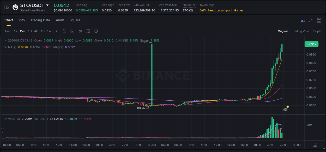This screenshot has width=326, height=152.
Task: Select the DeFi token tag
Action: click(202, 10)
